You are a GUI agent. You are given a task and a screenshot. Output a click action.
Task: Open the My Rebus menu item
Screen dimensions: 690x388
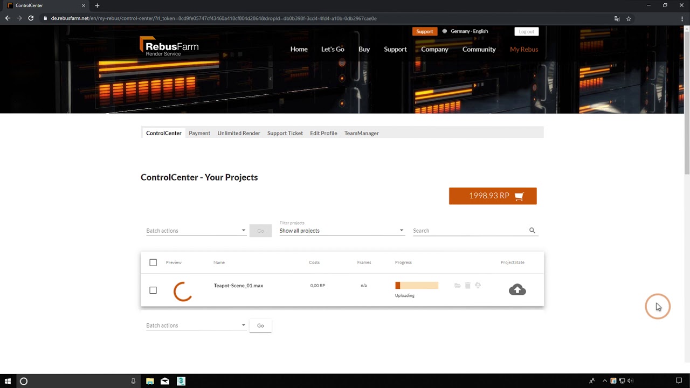pyautogui.click(x=524, y=49)
